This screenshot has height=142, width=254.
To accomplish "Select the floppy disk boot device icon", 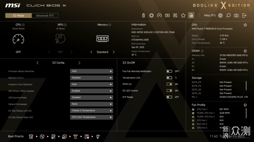I will pos(87,136).
